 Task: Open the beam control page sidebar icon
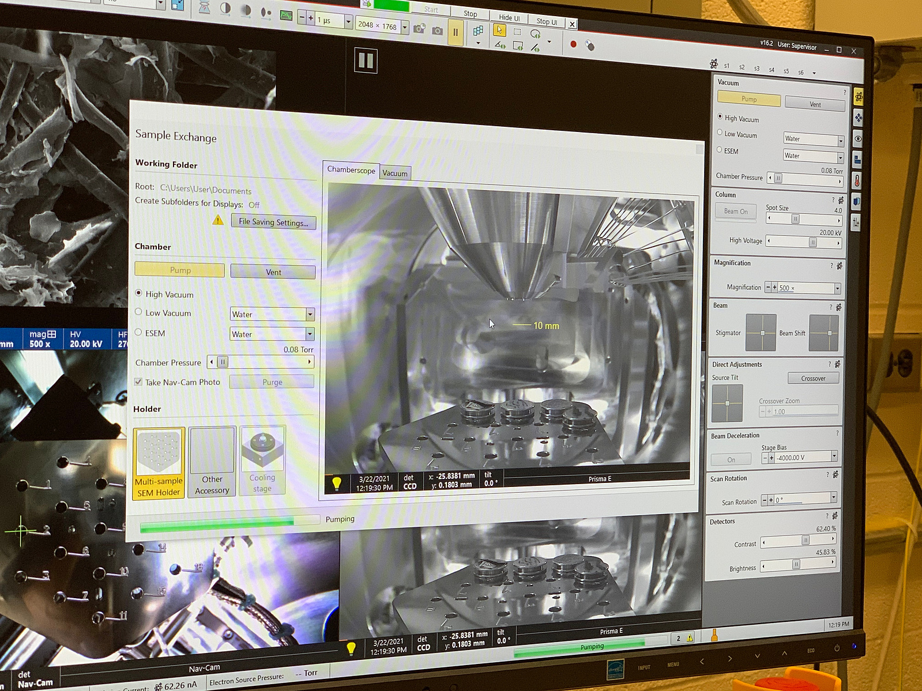point(859,97)
